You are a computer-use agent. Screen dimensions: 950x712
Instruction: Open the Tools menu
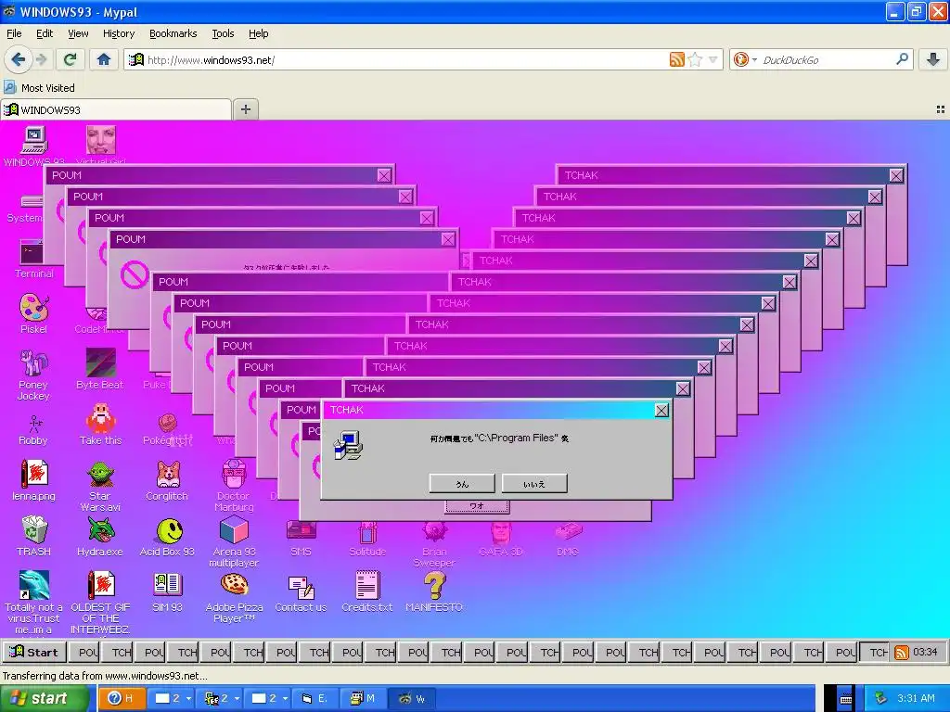[223, 33]
